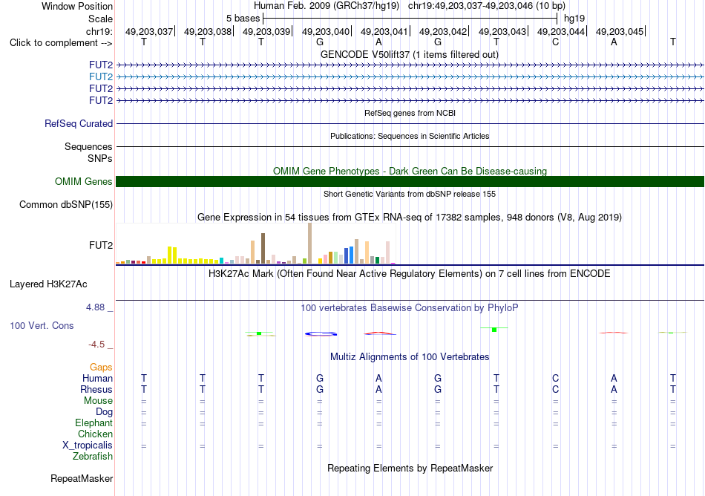705x496 pixels.
Task: Click the Zebrafish species label
Action: 93,457
